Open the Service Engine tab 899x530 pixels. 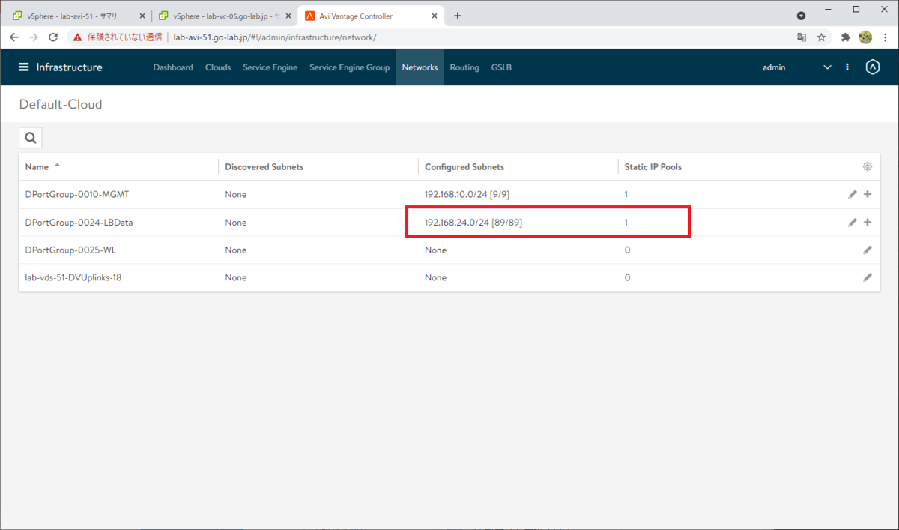point(270,67)
